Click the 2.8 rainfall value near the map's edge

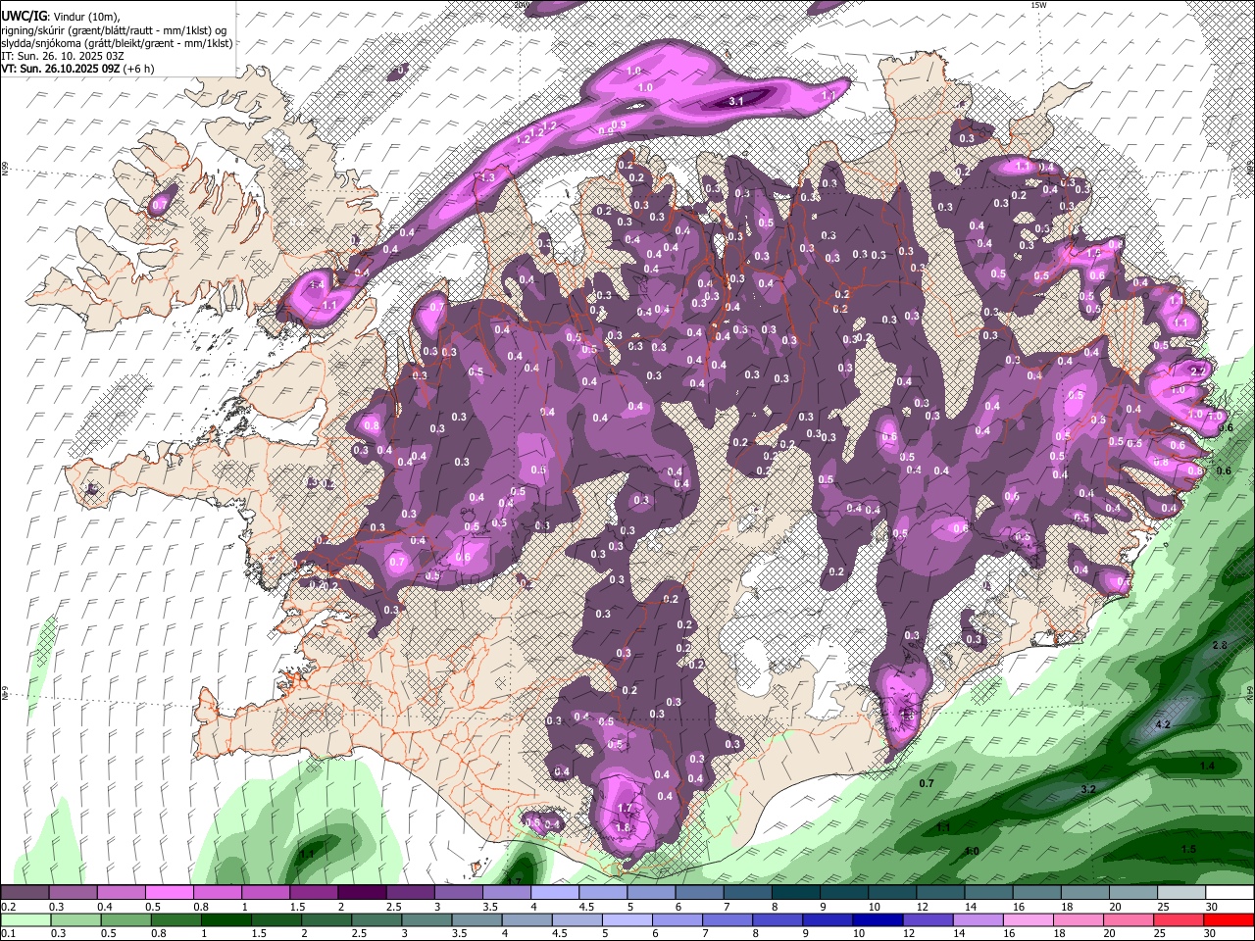pos(1220,645)
